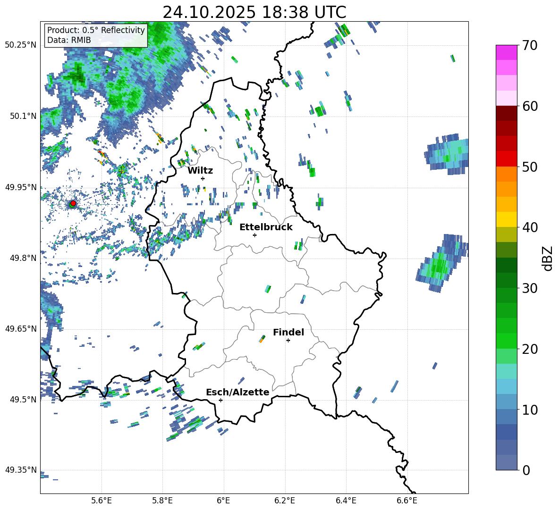Image resolution: width=559 pixels, height=510 pixels.
Task: Click the 49.95°N latitude tick label
Action: pyautogui.click(x=21, y=187)
